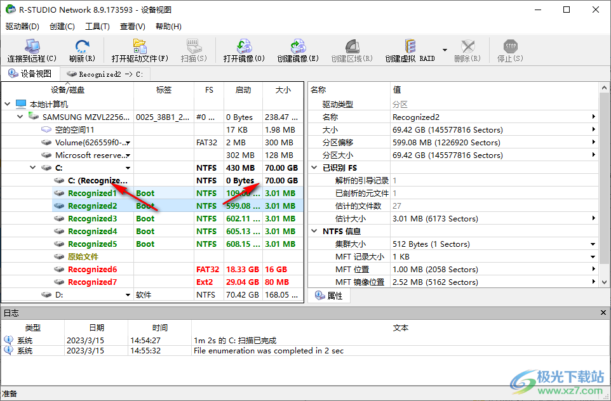Click the 原始文件 drive icon
This screenshot has width=611, height=401.
pyautogui.click(x=59, y=256)
